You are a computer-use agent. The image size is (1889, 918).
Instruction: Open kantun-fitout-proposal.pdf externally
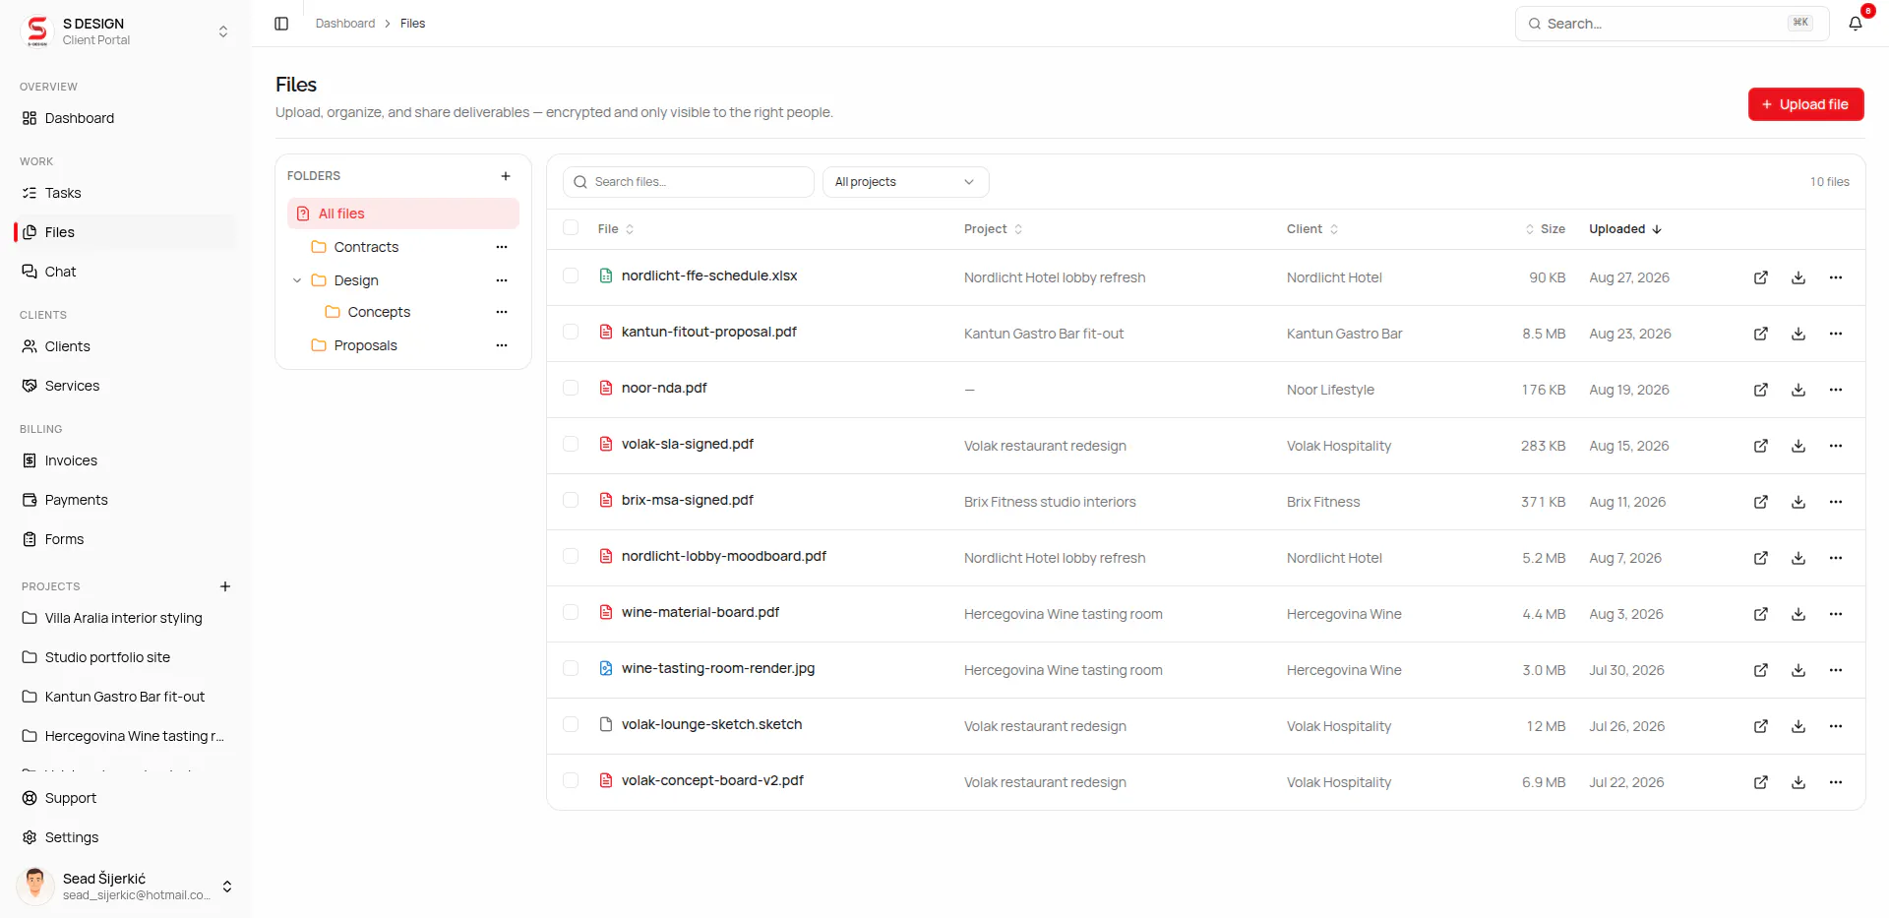click(1761, 334)
